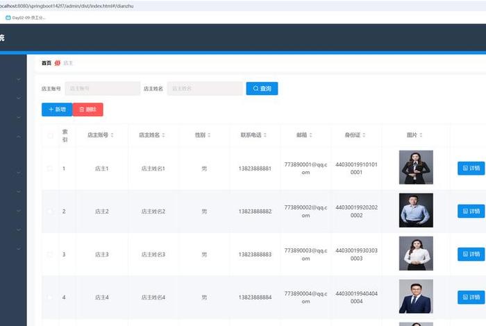
Task: Select the checkbox in the 店主3 row
Action: (x=50, y=255)
